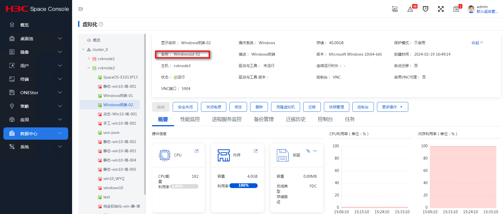Edit the CPU hardware configuration
The image size is (503, 214).
pyautogui.click(x=196, y=151)
